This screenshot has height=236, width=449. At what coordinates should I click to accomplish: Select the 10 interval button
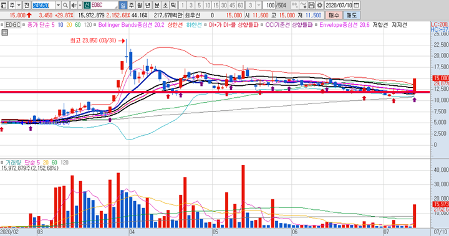pyautogui.click(x=207, y=5)
